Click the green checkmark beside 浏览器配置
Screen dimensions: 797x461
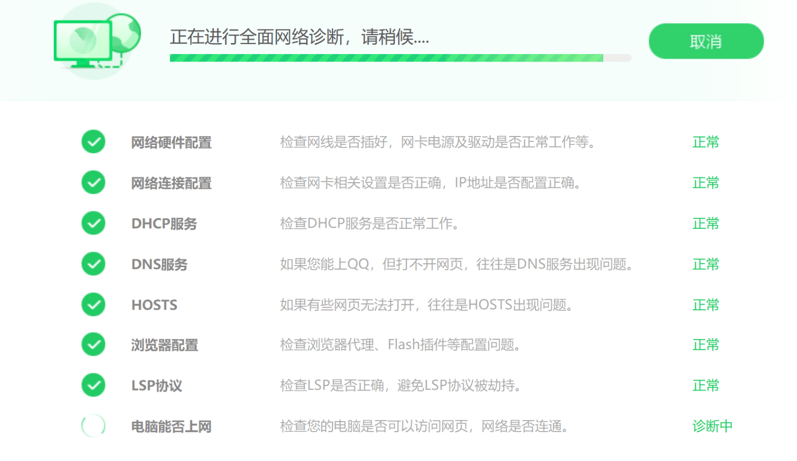click(93, 344)
